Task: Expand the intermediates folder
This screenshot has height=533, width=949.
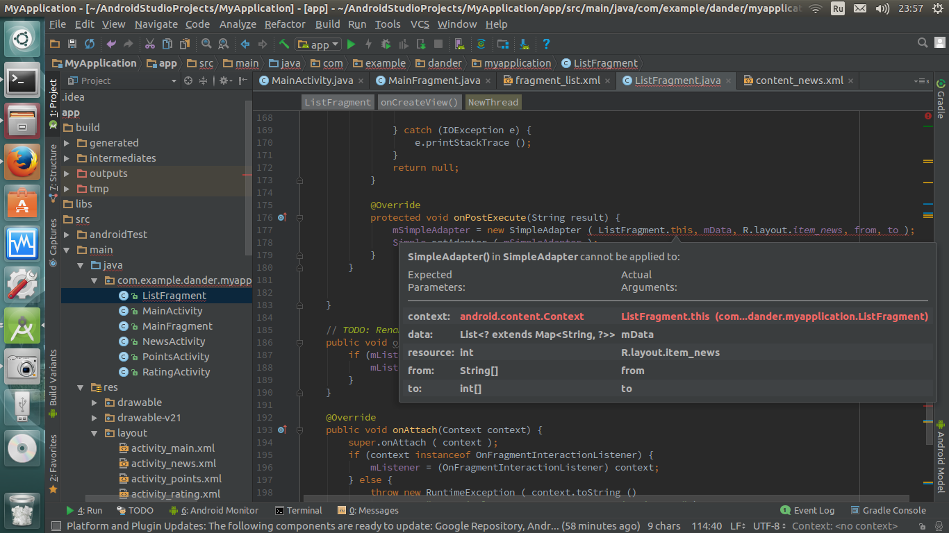Action: [x=67, y=158]
